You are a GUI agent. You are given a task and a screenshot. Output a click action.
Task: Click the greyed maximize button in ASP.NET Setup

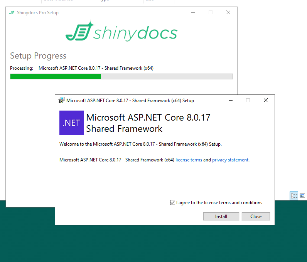[248, 101]
